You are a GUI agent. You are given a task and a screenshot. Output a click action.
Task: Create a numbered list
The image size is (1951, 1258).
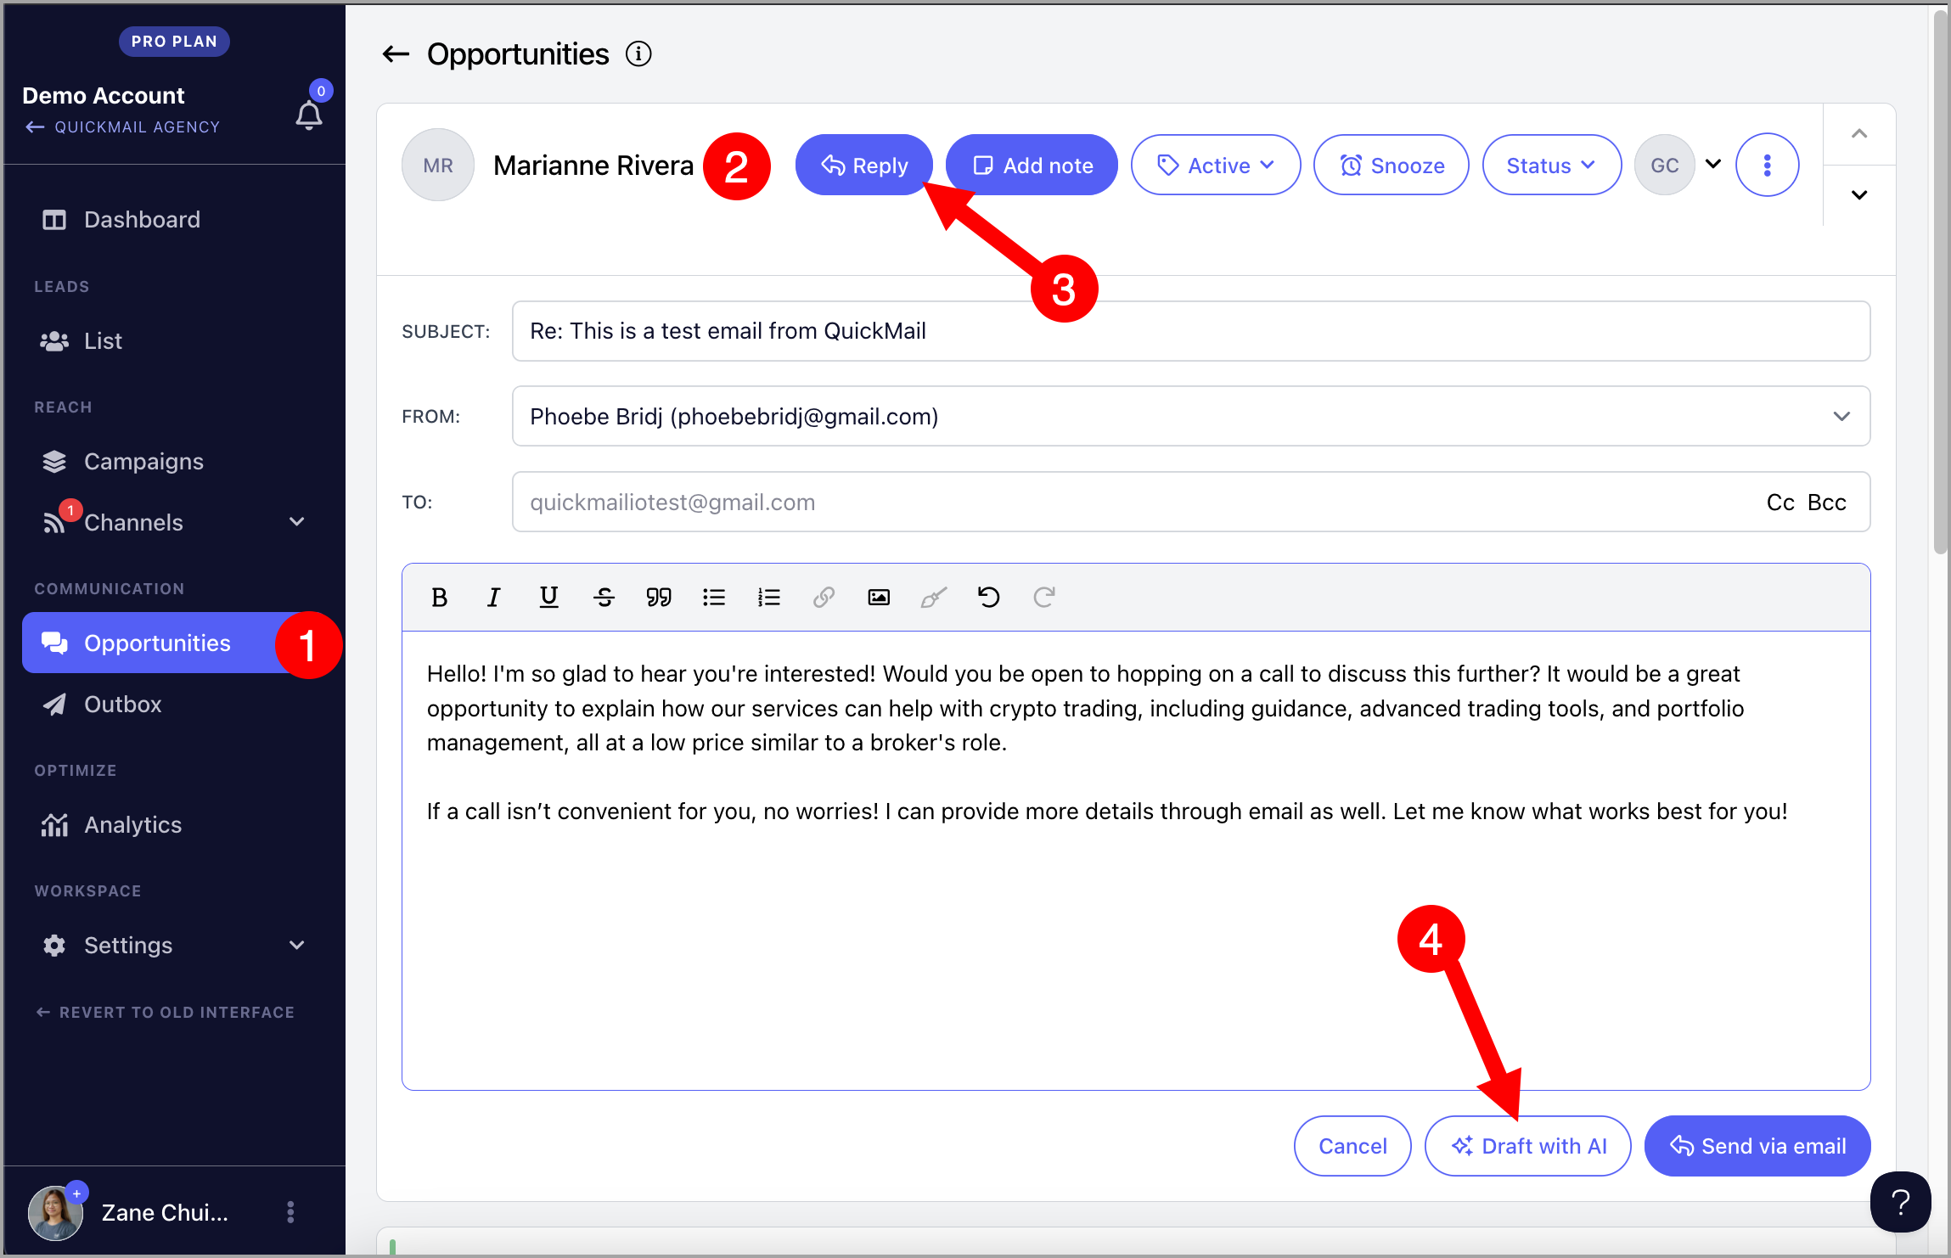(x=768, y=598)
